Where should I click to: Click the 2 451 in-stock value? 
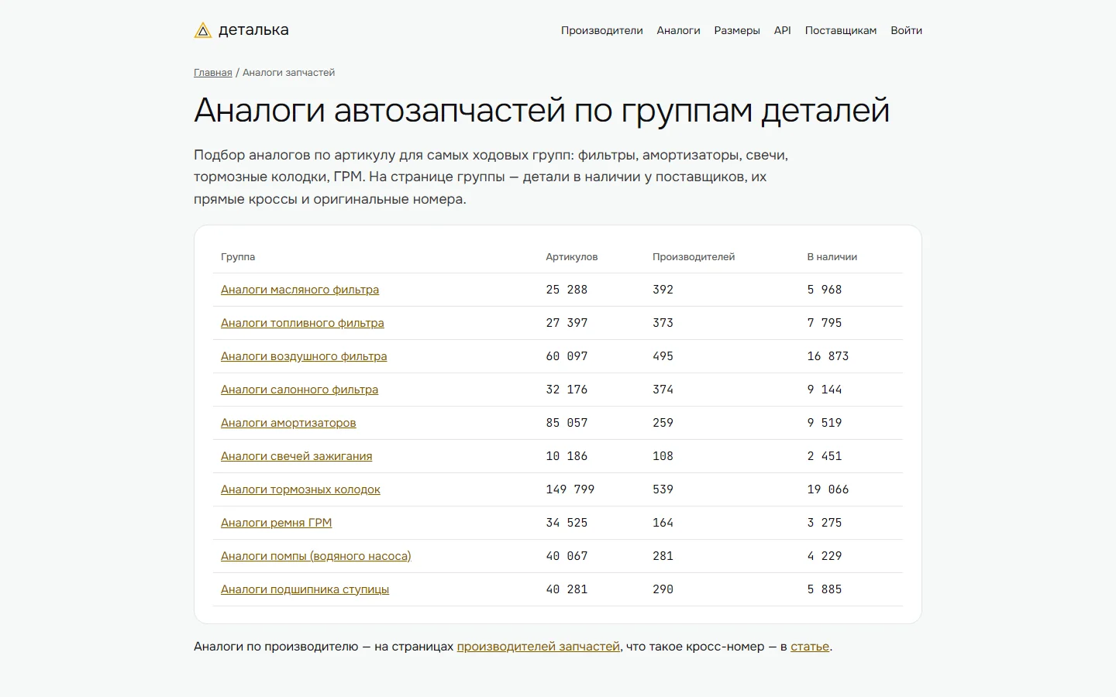[x=825, y=456]
